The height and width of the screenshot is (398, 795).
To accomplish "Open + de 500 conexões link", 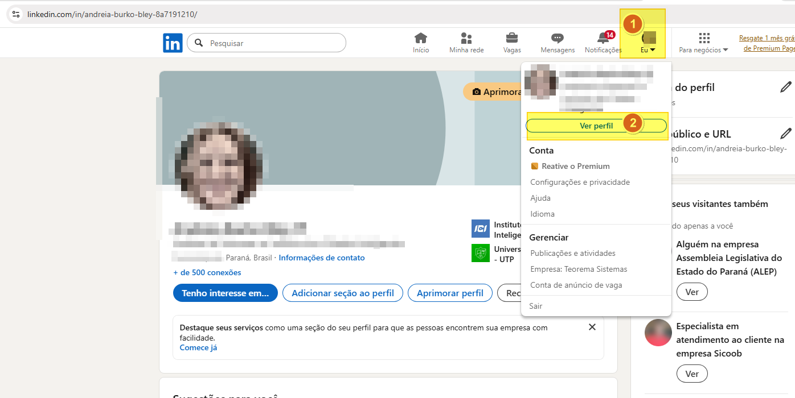I will (x=207, y=272).
